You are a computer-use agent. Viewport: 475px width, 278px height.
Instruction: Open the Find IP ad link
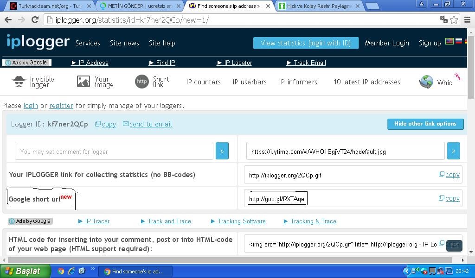162,63
